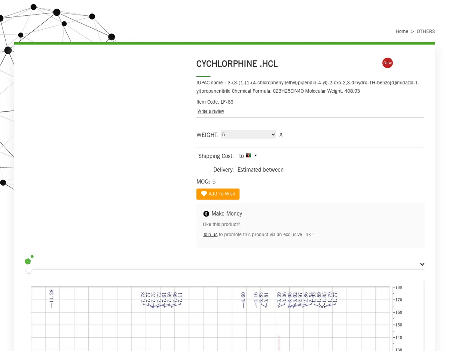Click the red New badge icon
Viewport: 449px width, 351px height.
click(x=388, y=63)
